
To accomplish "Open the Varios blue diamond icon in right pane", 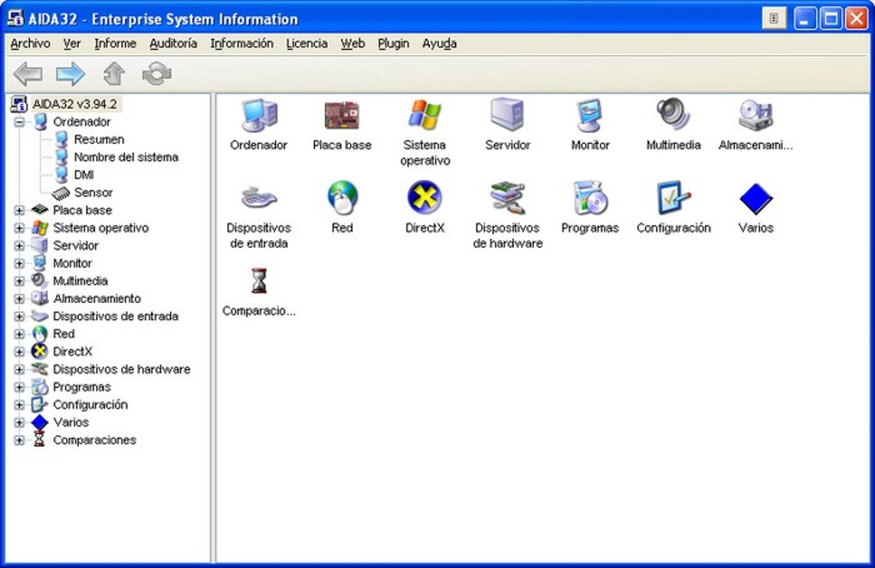I will coord(756,199).
